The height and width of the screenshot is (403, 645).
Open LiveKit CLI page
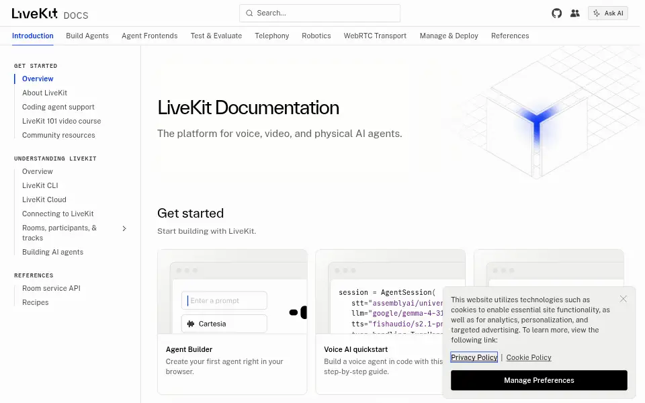pyautogui.click(x=40, y=185)
